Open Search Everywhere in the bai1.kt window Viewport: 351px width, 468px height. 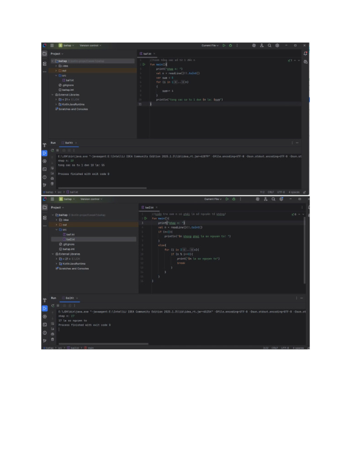270,45
